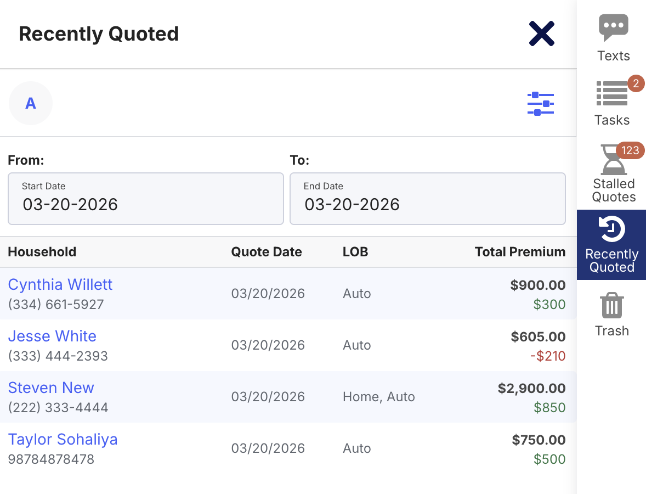646x494 pixels.
Task: Click the 'A' avatar circle
Action: [31, 103]
